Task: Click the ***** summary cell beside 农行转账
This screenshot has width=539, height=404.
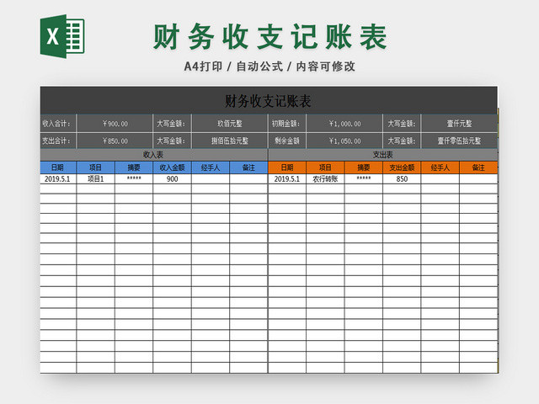Action: click(x=363, y=178)
